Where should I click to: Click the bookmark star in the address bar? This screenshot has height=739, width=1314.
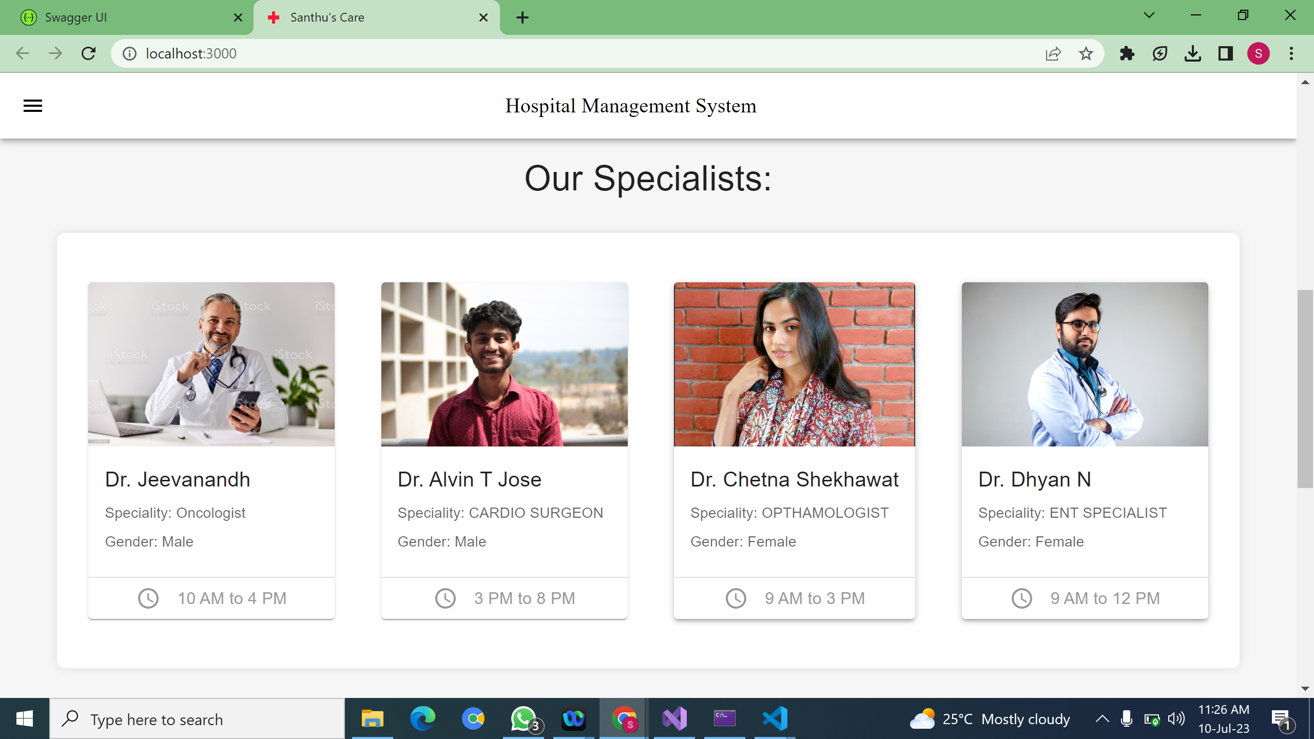(x=1086, y=53)
